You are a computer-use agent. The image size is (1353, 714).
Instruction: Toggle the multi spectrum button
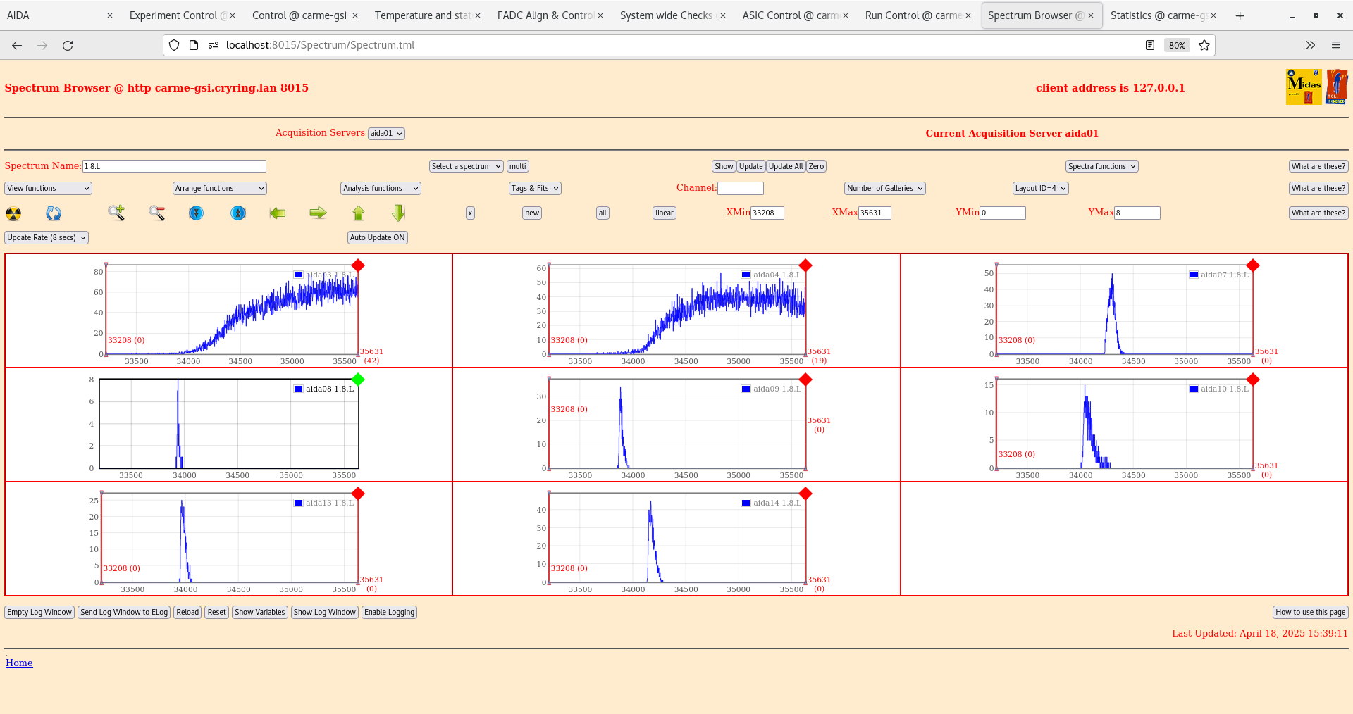click(518, 166)
